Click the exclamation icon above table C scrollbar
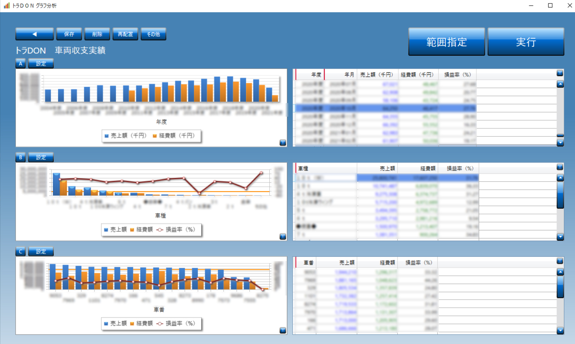Image resolution: width=575 pixels, height=344 pixels. point(560,261)
